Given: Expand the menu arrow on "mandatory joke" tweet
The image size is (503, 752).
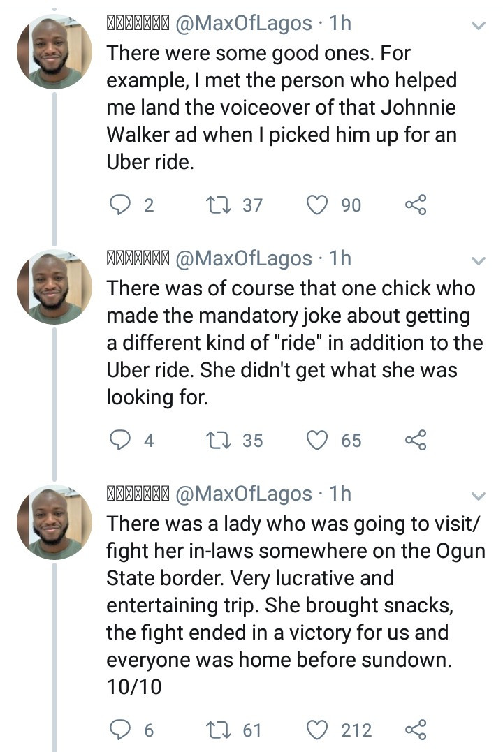Looking at the screenshot, I should 479,262.
